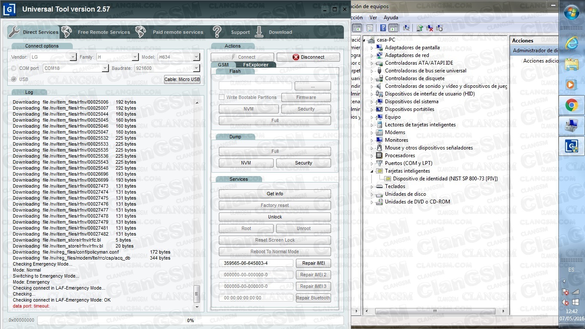This screenshot has height=329, width=585.
Task: Click IMEI field 359565-06-645803-4
Action: point(256,263)
